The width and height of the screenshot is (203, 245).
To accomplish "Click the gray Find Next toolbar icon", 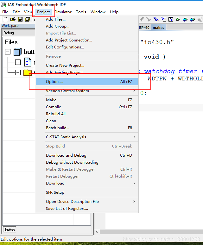I will pos(149,19).
